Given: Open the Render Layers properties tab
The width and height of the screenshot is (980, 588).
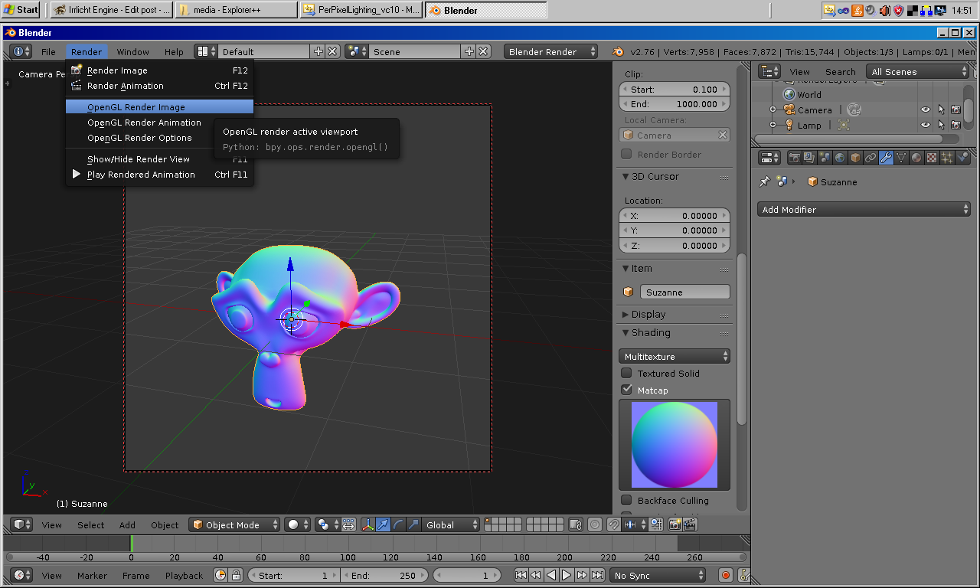Looking at the screenshot, I should [810, 158].
